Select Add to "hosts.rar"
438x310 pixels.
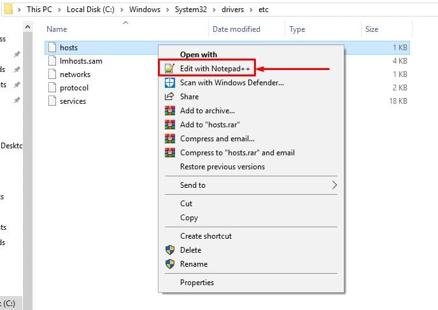pos(251,125)
